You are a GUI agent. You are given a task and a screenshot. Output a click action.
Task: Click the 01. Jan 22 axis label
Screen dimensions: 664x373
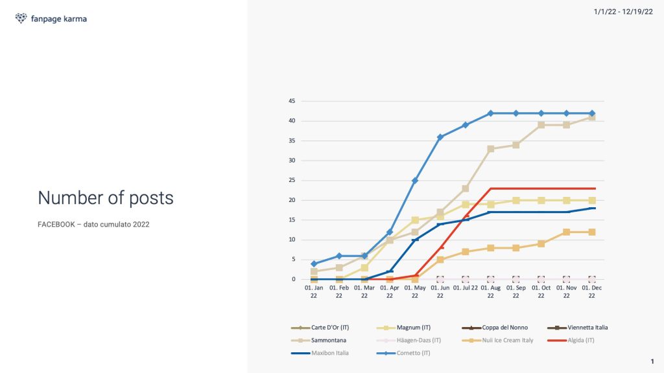tap(314, 292)
